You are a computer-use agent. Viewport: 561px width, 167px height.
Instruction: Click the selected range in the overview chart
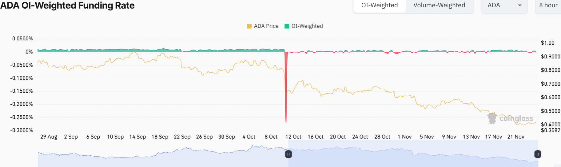(412, 158)
